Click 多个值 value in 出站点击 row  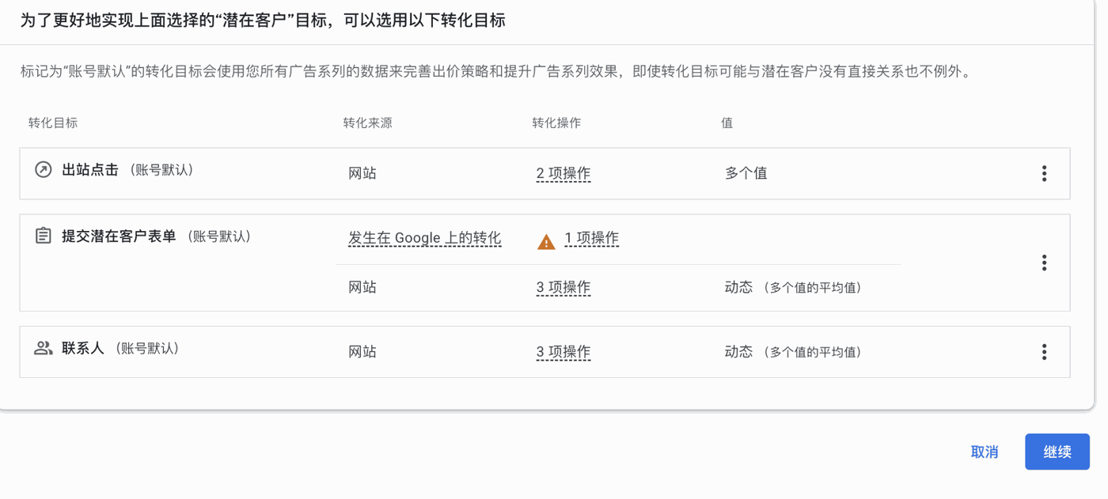tap(746, 173)
